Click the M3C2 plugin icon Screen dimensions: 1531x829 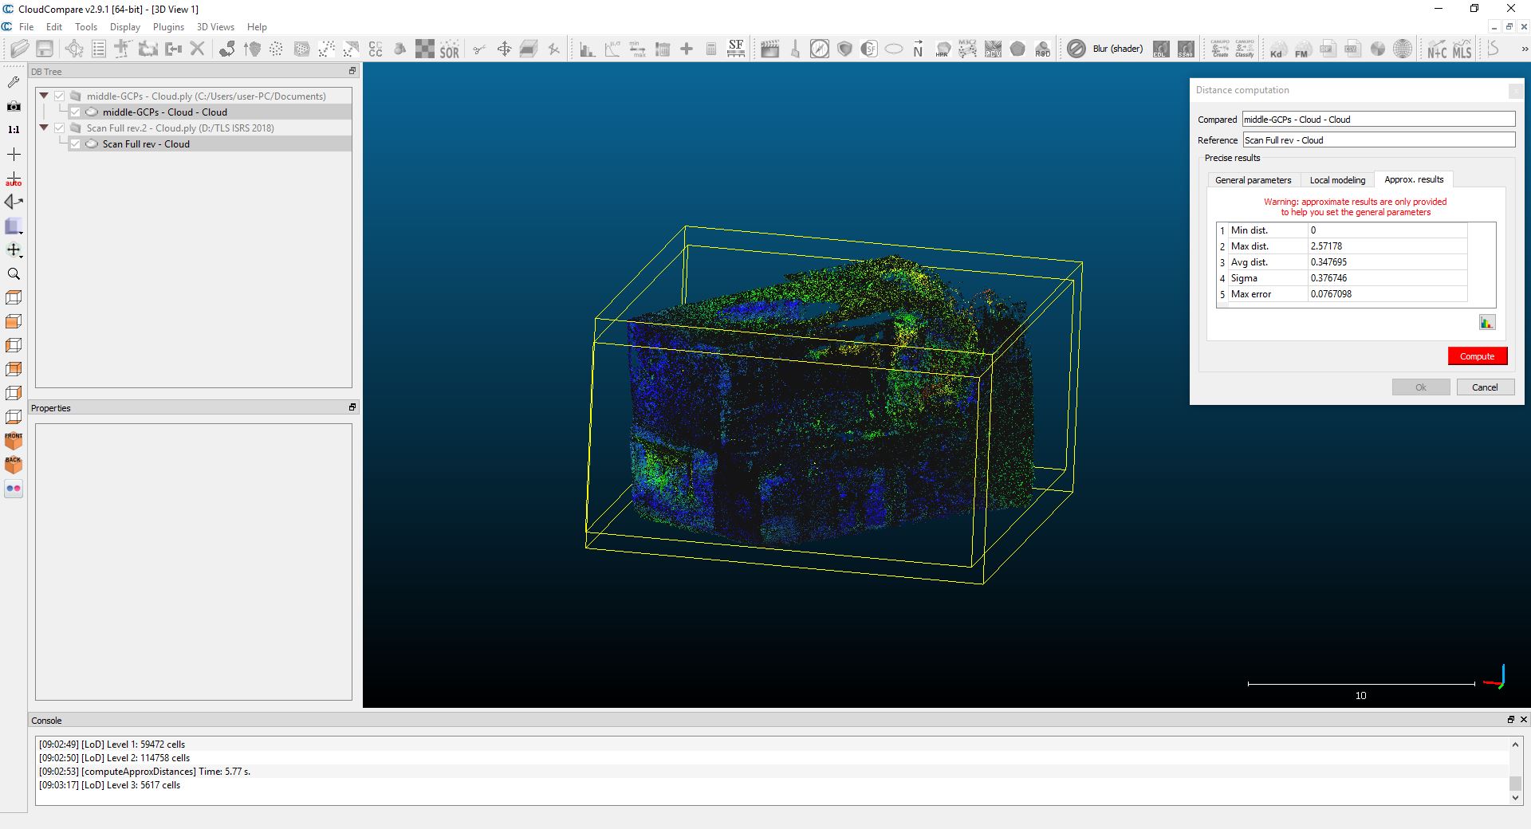967,49
